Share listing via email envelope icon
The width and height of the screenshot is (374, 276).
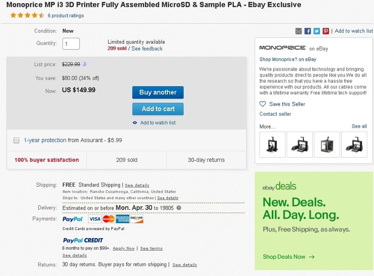pos(298,31)
